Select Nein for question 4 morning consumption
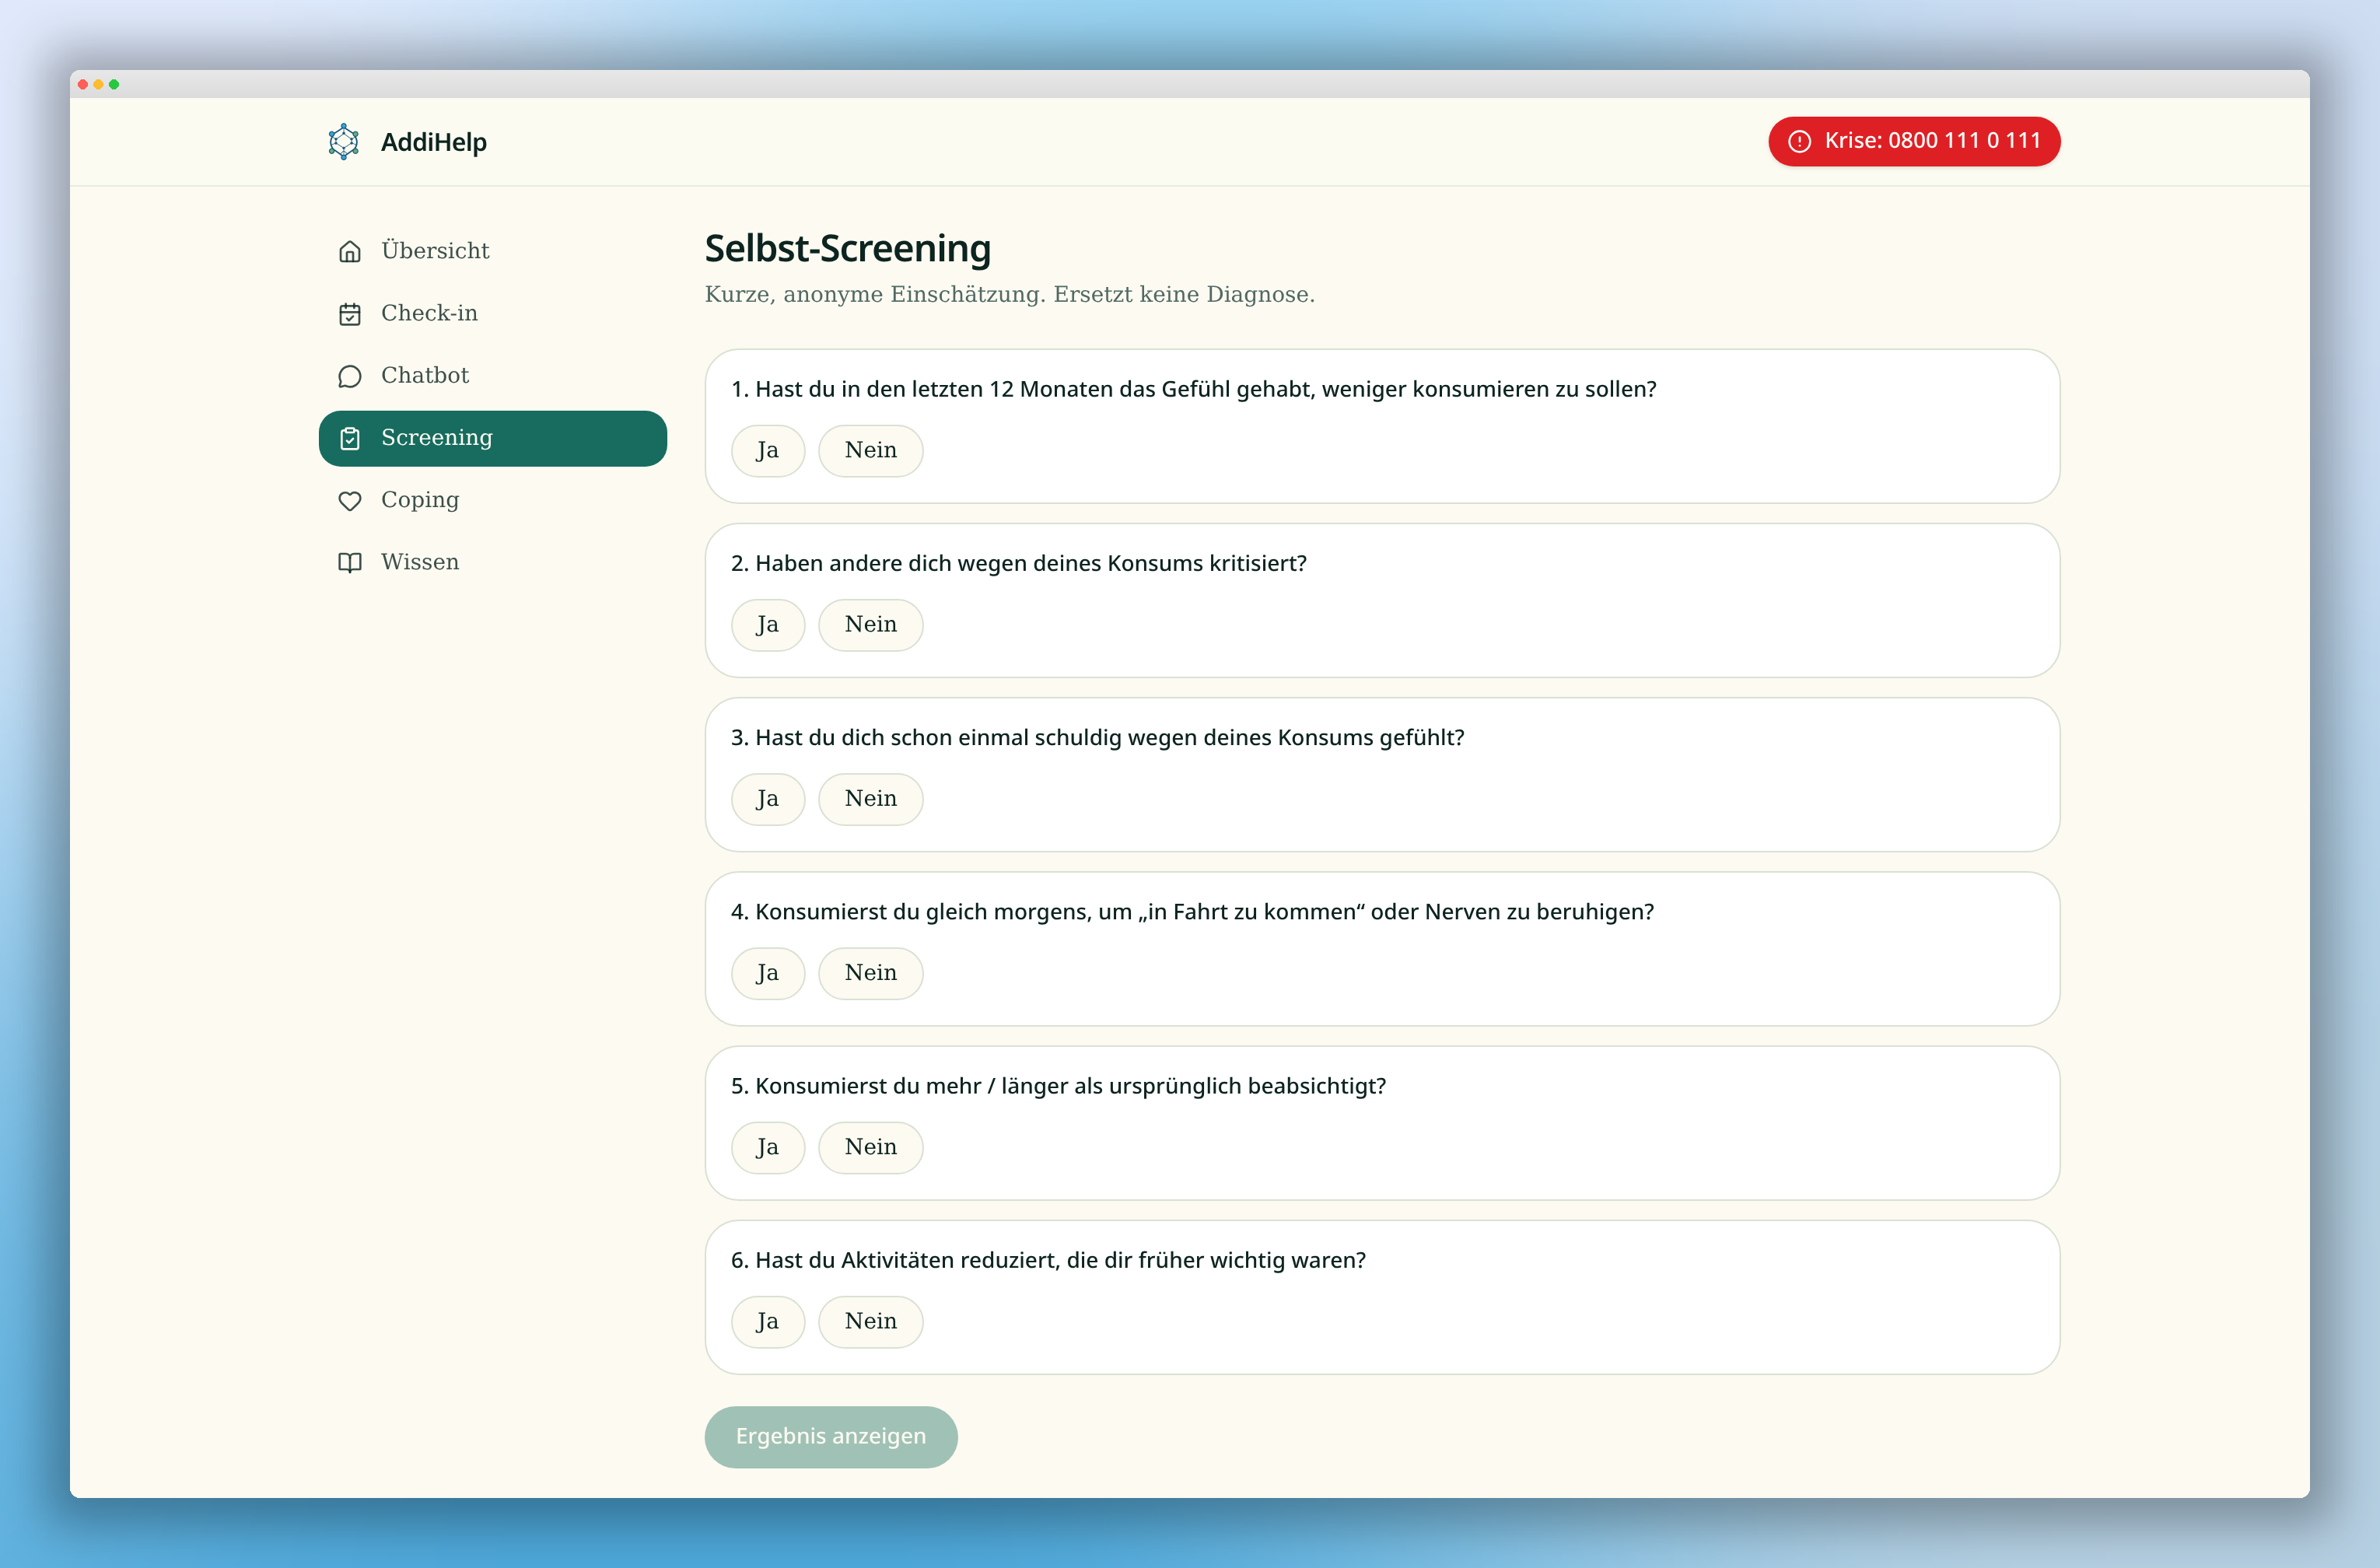 [x=870, y=973]
